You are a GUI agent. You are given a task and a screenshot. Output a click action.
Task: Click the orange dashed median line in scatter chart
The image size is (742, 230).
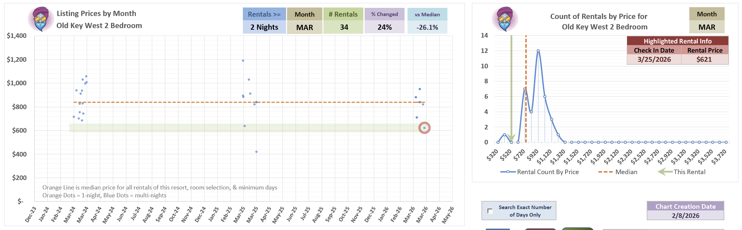[x=164, y=102]
